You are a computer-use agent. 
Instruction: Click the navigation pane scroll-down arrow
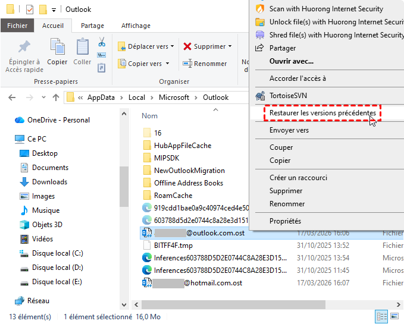124,305
